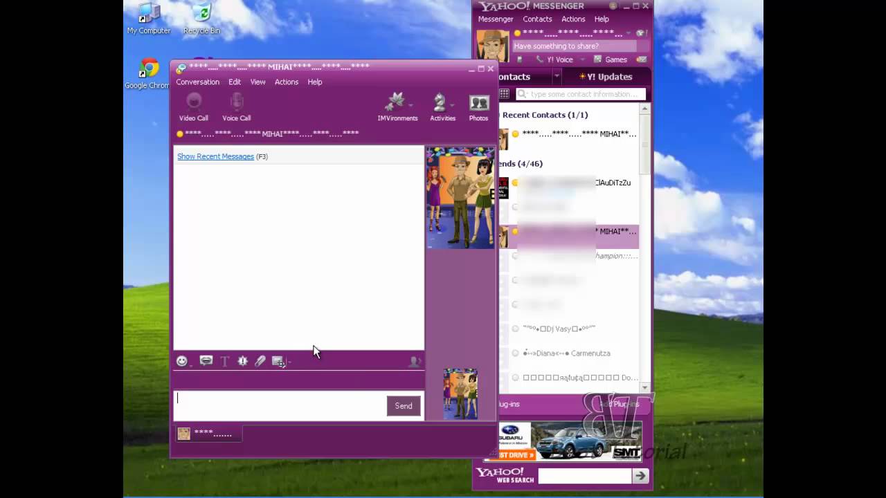The height and width of the screenshot is (498, 886).
Task: Click the Add Plug-ins button
Action: tap(620, 404)
